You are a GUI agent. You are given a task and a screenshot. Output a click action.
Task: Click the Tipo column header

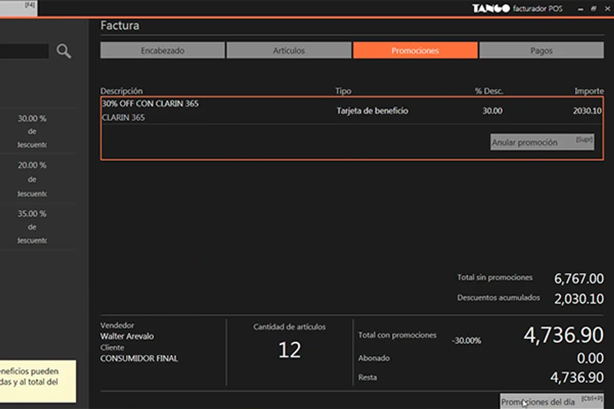pyautogui.click(x=343, y=91)
